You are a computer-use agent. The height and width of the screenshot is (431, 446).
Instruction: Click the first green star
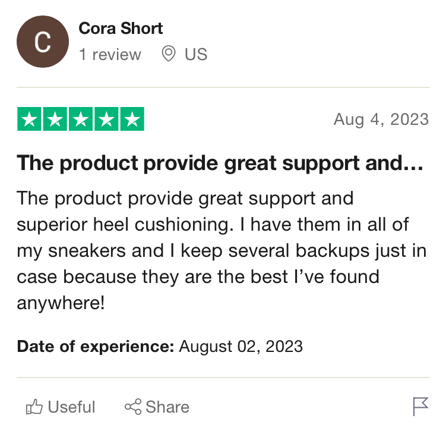tap(29, 119)
